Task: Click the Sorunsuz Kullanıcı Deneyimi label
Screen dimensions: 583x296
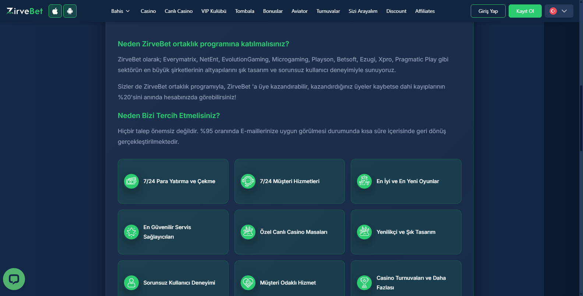Action: point(179,283)
